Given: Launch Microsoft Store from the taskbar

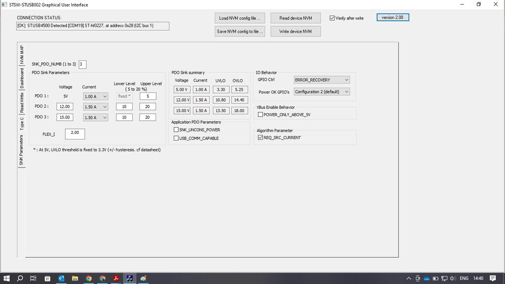Looking at the screenshot, I should tap(48, 278).
